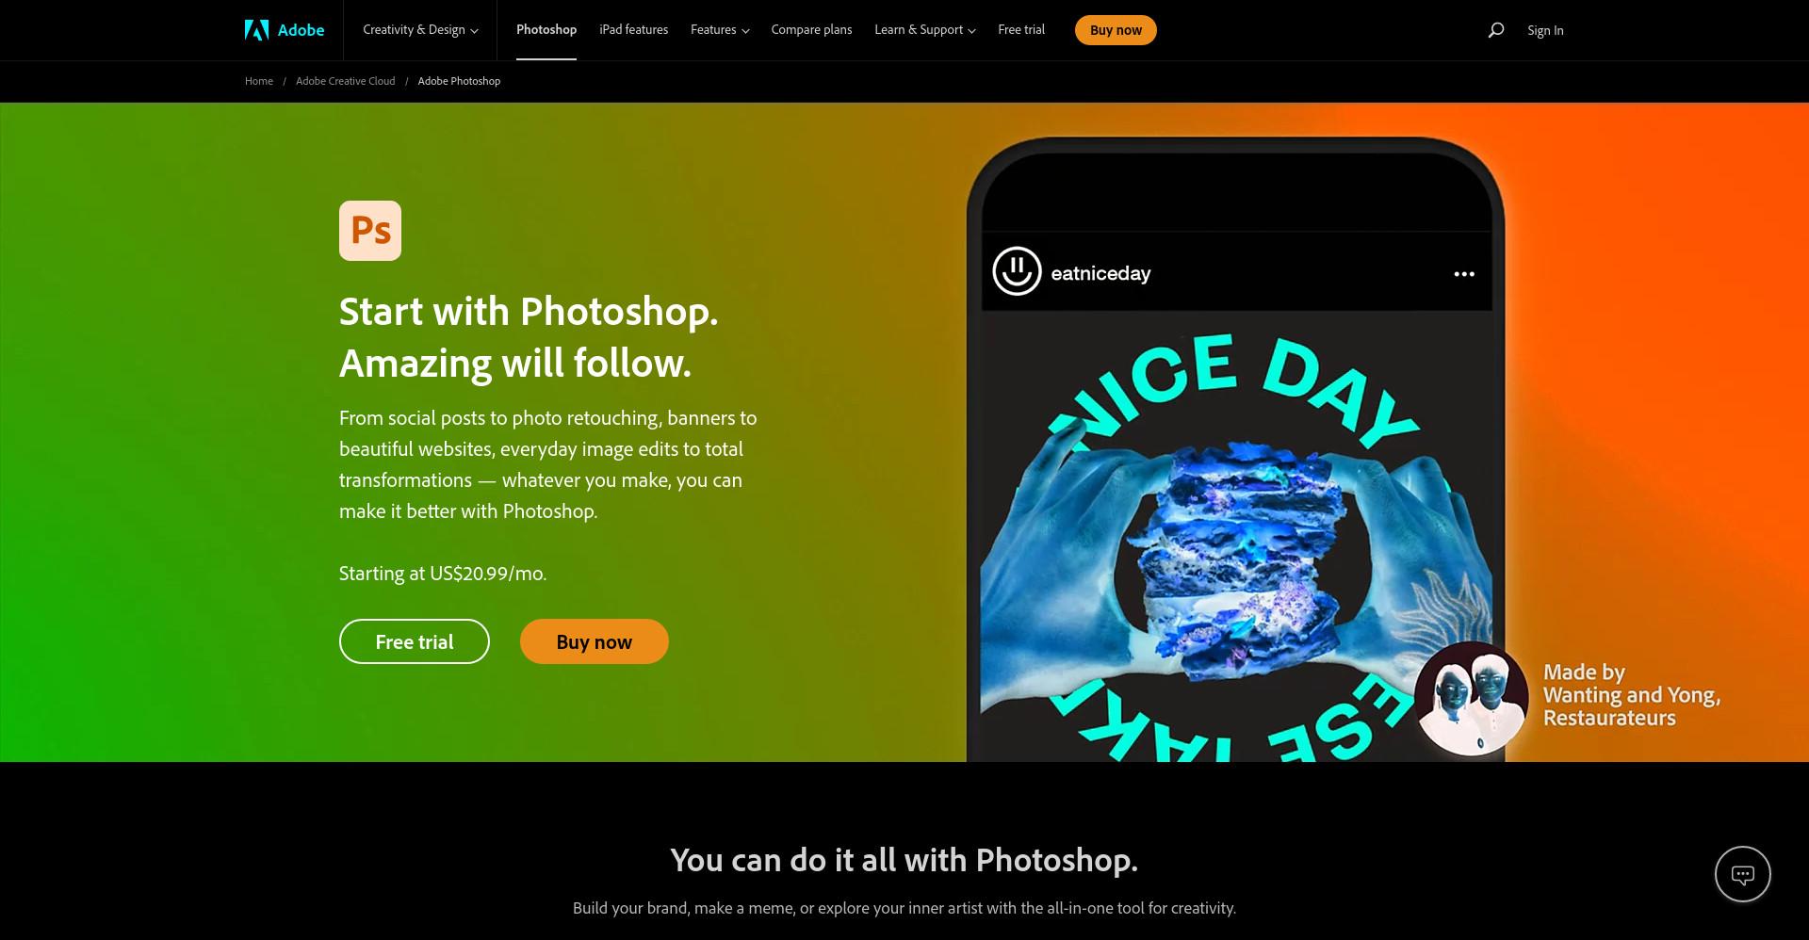
Task: Click the eatniceday smiley profile icon
Action: click(1017, 271)
